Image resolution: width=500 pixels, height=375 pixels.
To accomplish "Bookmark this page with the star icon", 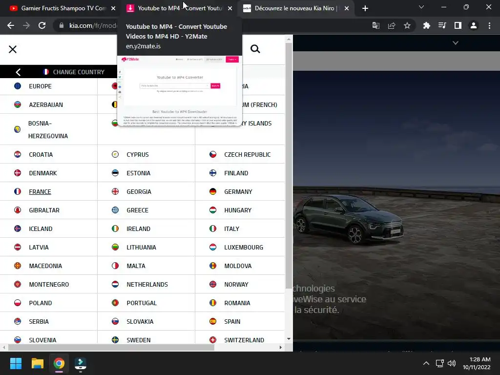I will (407, 25).
